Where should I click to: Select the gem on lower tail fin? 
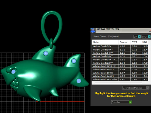(79, 81)
